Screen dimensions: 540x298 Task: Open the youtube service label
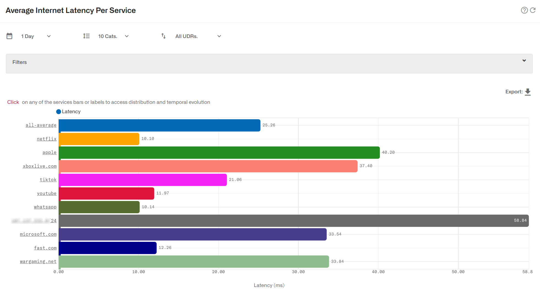(47, 193)
